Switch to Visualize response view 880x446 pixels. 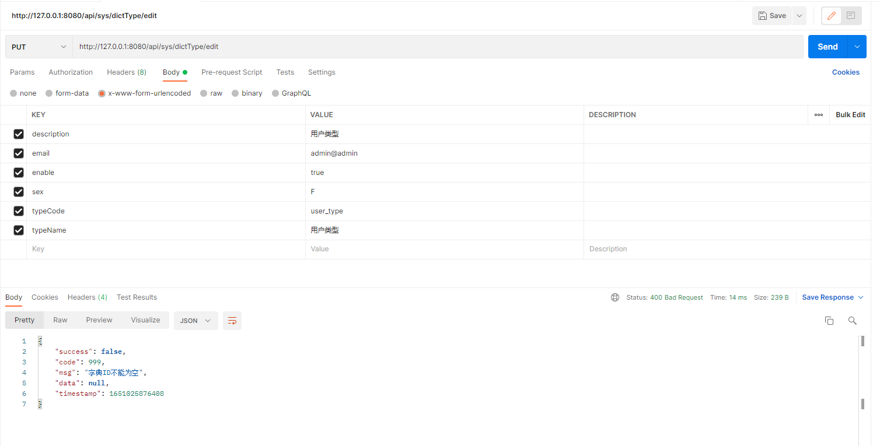pos(145,320)
